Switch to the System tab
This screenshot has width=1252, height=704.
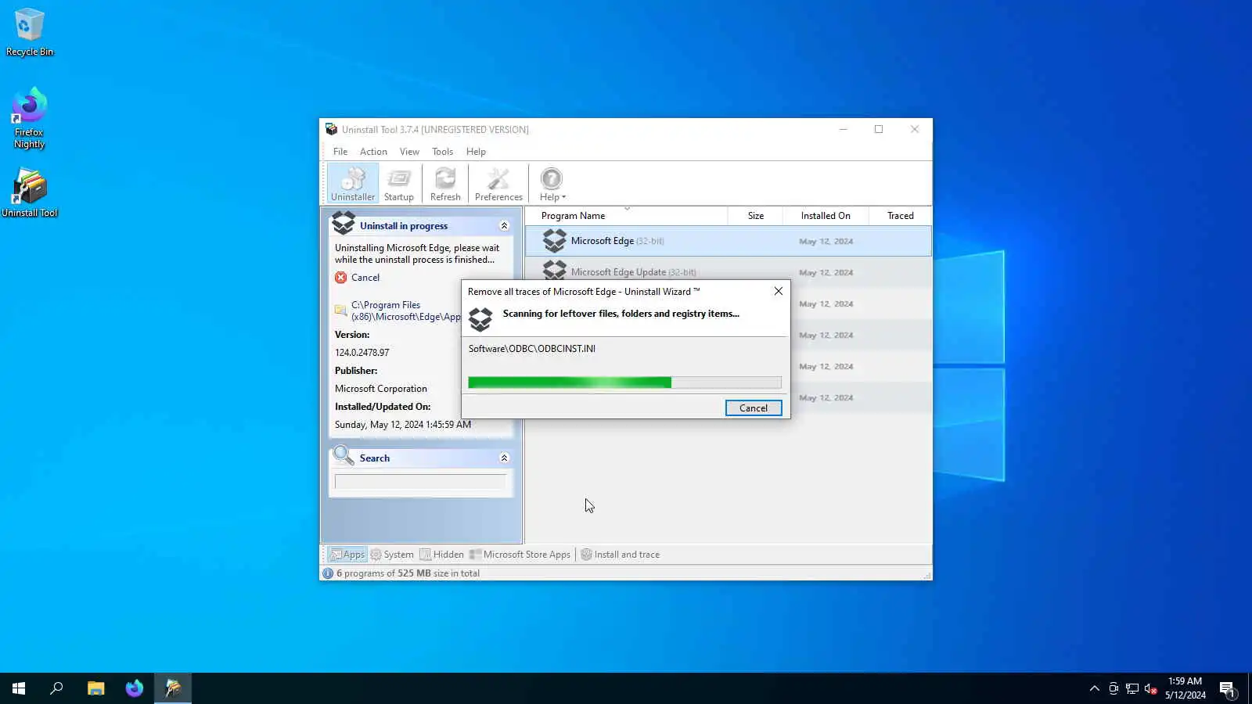pos(392,555)
